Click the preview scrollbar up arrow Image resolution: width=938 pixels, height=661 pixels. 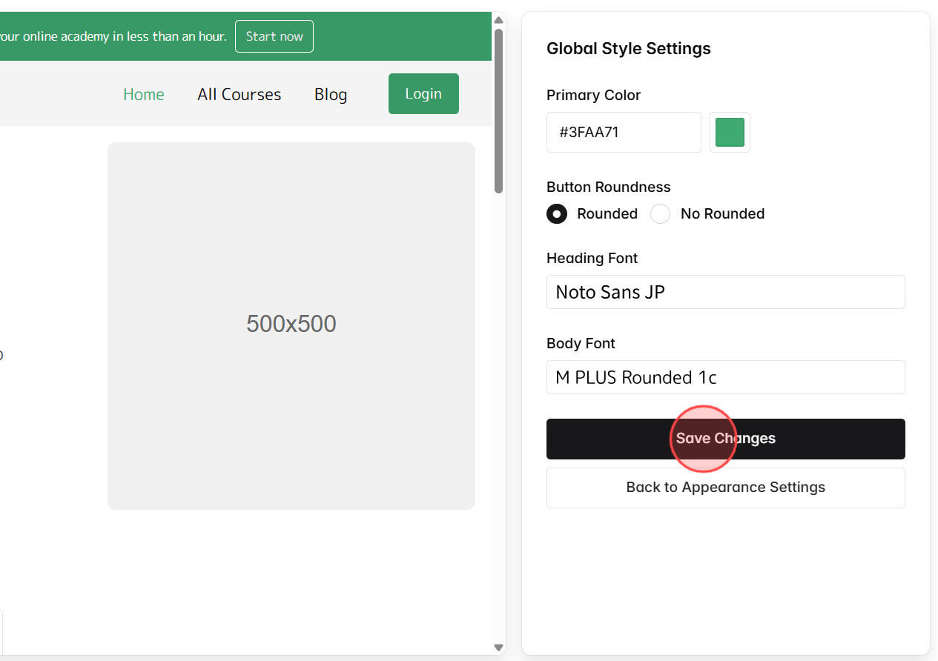pos(498,20)
